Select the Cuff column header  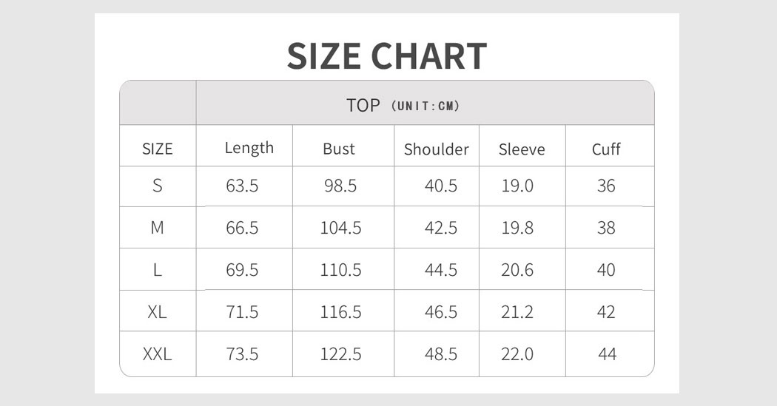click(606, 149)
